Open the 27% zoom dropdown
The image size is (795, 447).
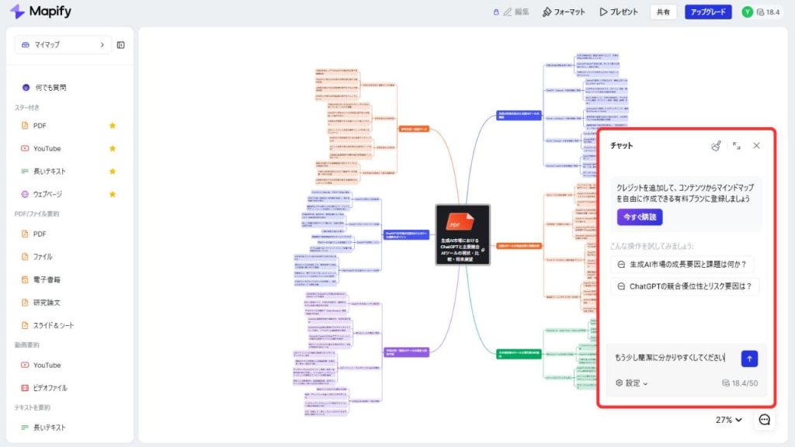point(728,420)
